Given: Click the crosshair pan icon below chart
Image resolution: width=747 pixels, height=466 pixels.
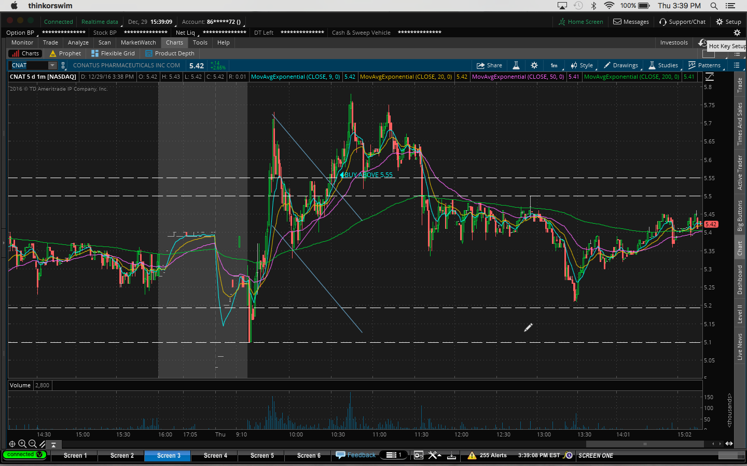Looking at the screenshot, I should pyautogui.click(x=12, y=444).
